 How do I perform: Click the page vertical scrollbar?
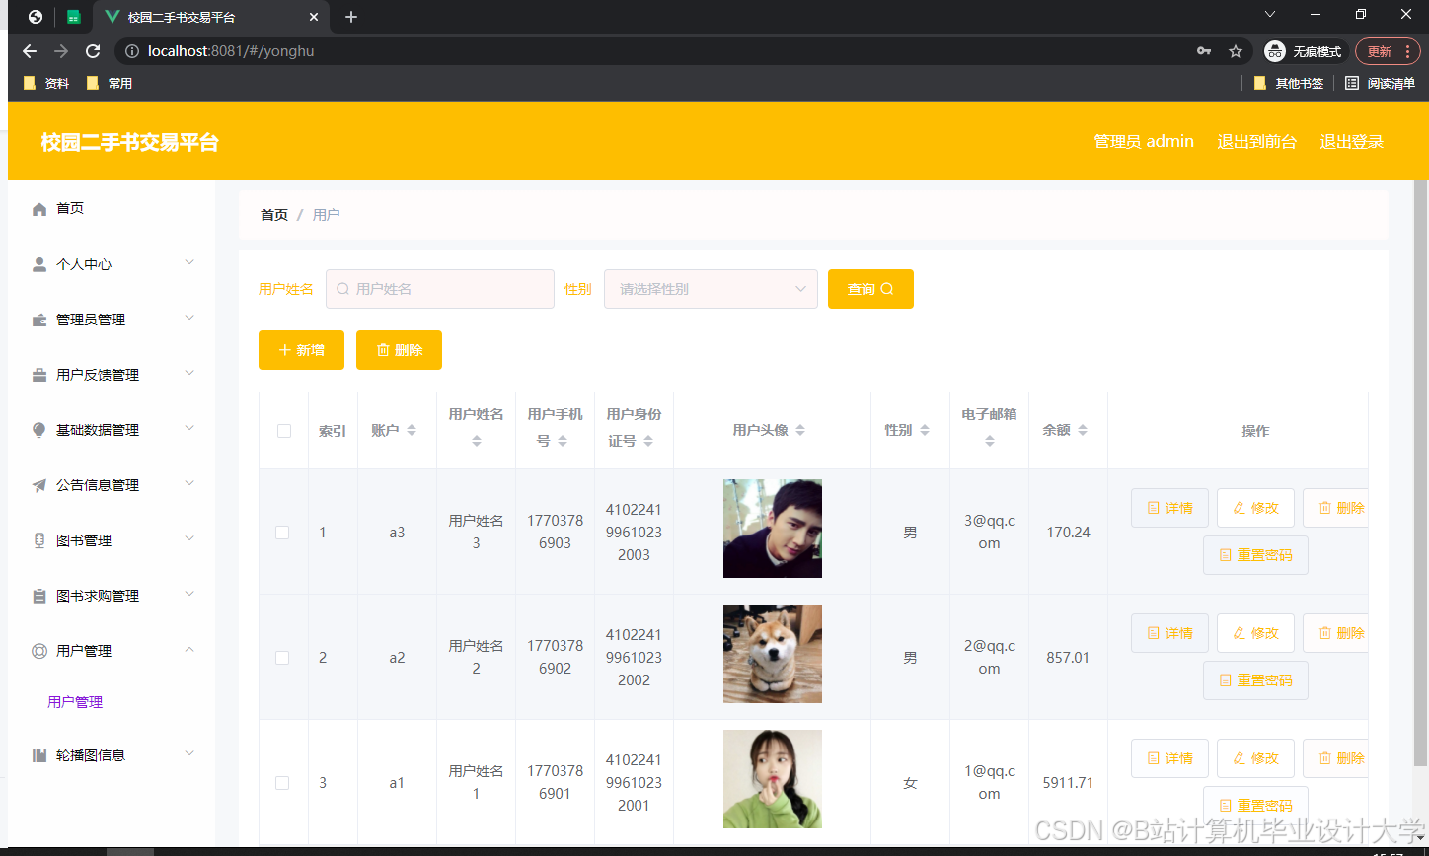[x=1421, y=473]
